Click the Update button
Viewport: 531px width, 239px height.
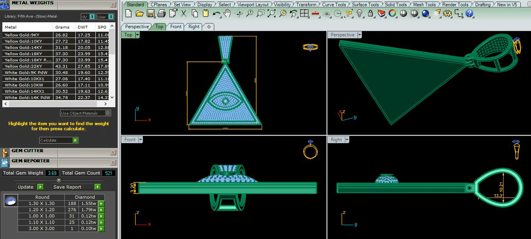(30, 187)
